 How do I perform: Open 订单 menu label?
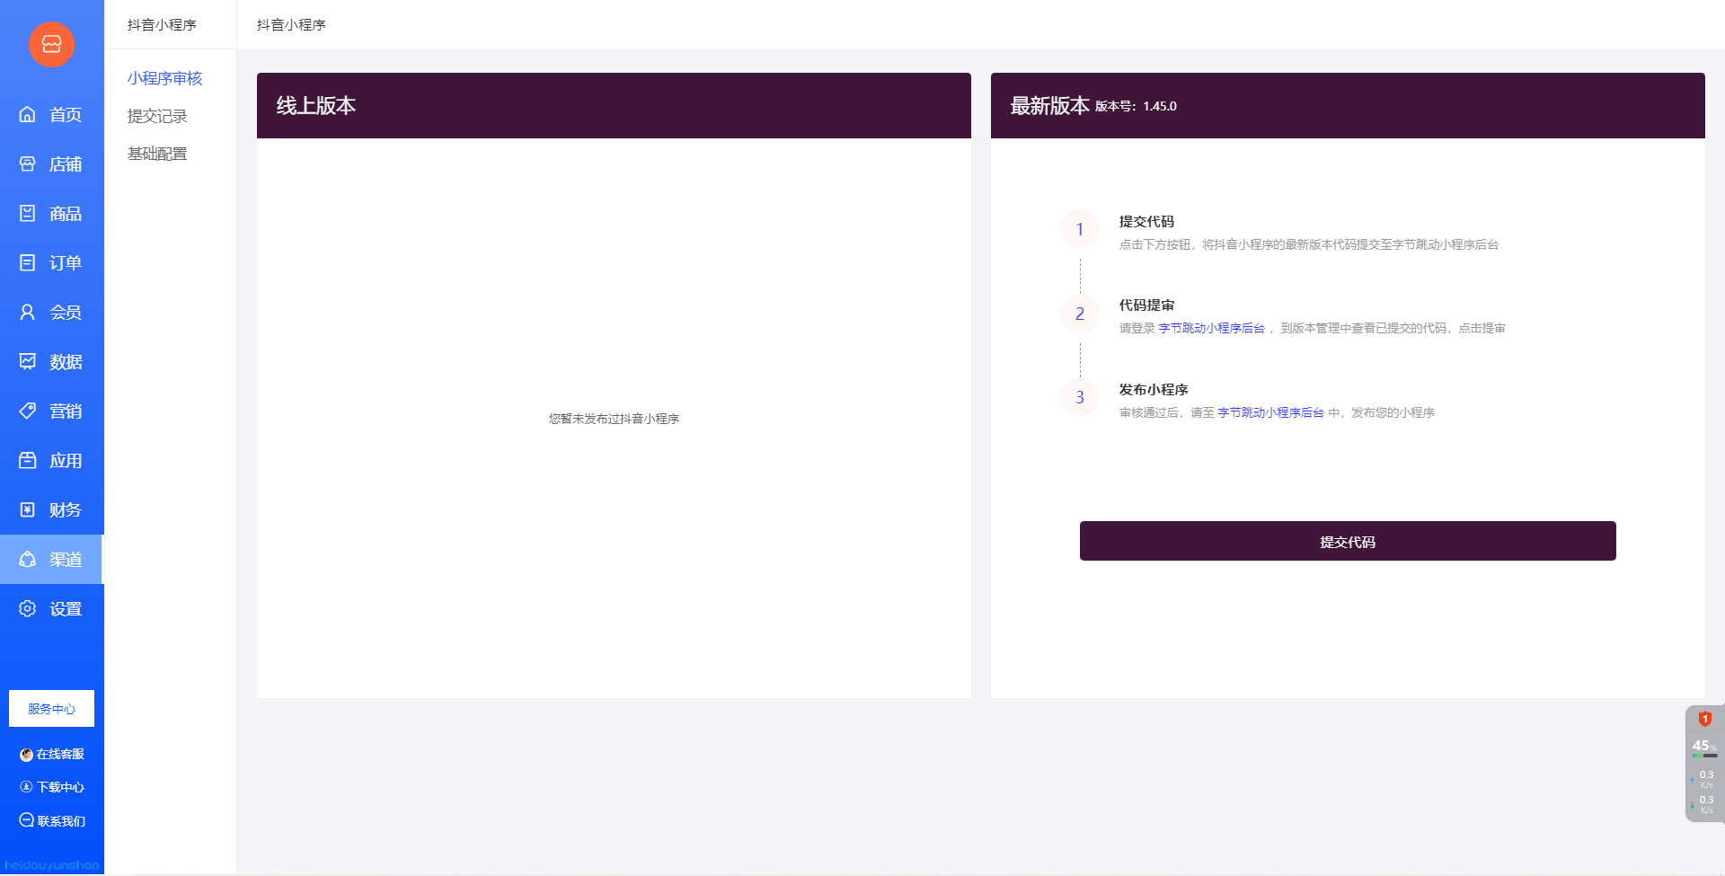(x=66, y=263)
